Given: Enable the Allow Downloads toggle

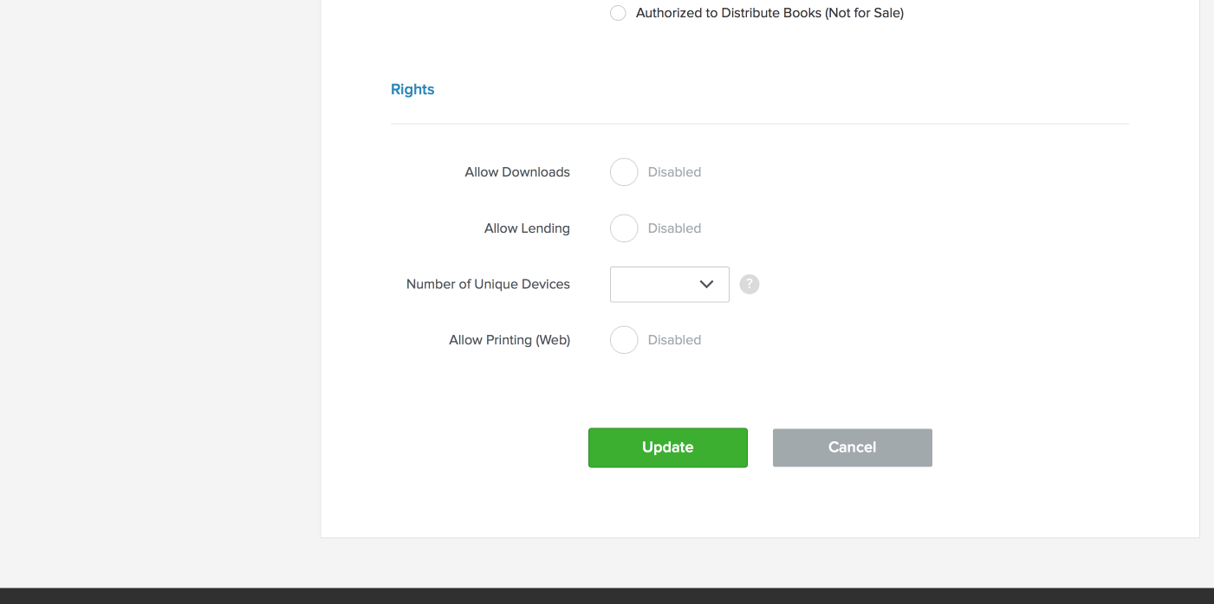Looking at the screenshot, I should 624,172.
